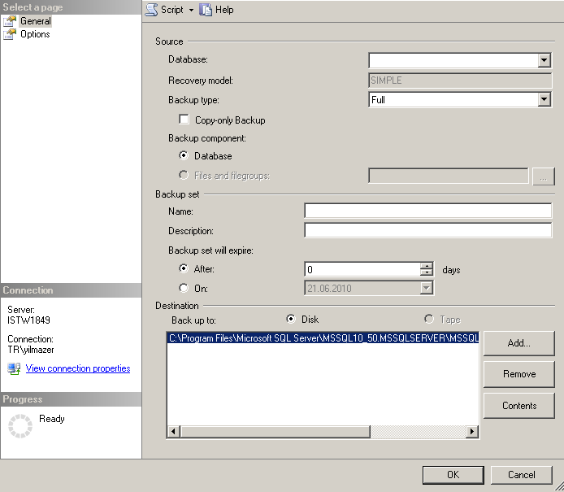This screenshot has width=564, height=492.
Task: Click the connection properties icon
Action: point(14,368)
